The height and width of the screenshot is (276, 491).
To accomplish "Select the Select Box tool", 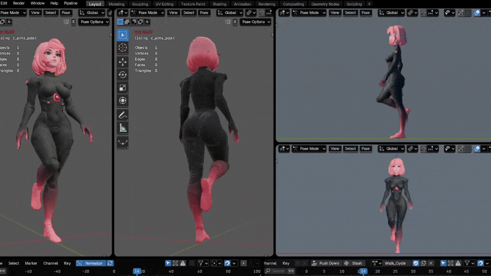I will (122, 35).
